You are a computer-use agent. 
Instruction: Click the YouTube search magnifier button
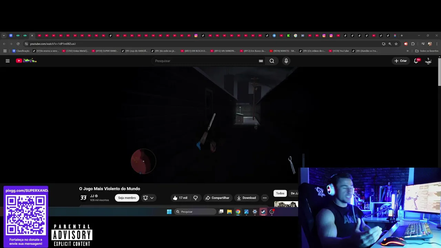272,61
